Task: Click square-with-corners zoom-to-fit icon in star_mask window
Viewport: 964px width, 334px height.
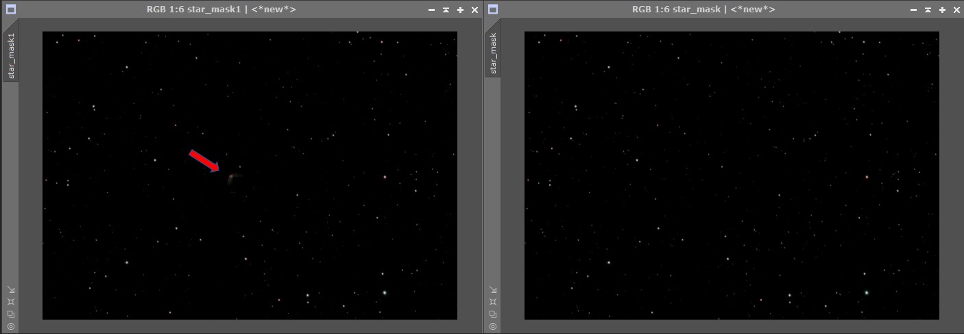Action: click(x=493, y=302)
